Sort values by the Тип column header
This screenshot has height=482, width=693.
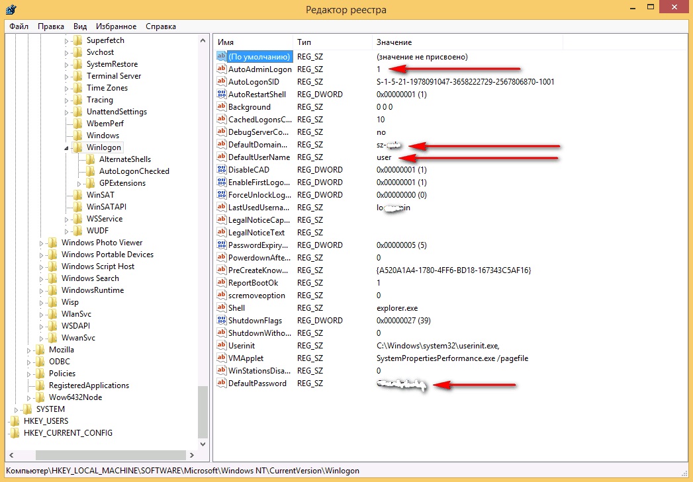pyautogui.click(x=333, y=42)
